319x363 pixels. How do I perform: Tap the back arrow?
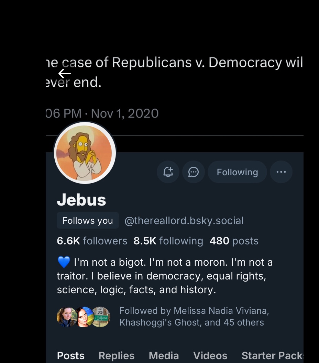click(x=64, y=73)
